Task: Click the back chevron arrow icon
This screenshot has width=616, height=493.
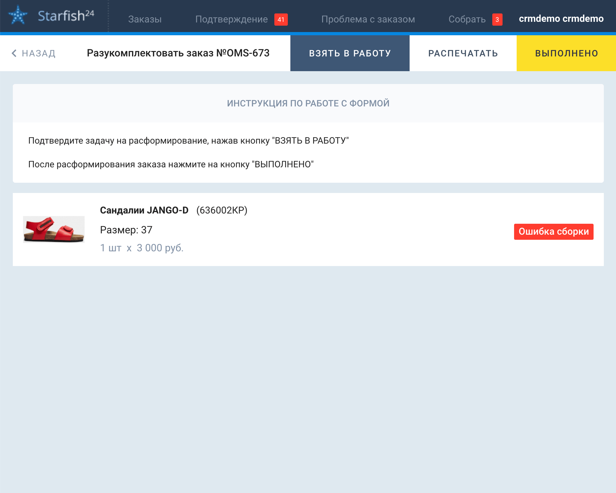Action: pyautogui.click(x=14, y=53)
